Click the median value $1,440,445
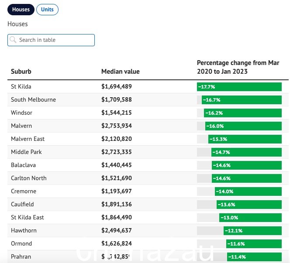 [117, 165]
